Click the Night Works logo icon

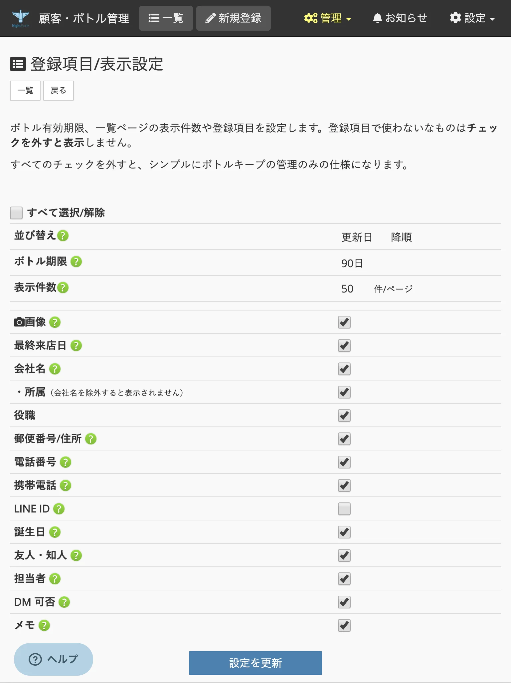(21, 18)
